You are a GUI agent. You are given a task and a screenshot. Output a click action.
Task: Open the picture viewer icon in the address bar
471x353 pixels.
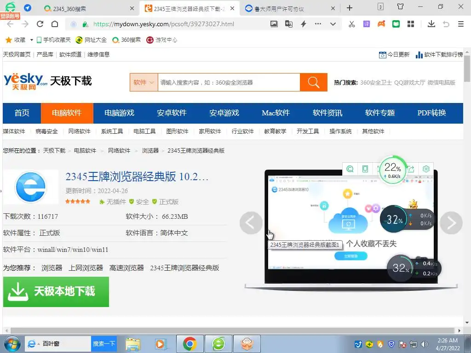point(274,24)
